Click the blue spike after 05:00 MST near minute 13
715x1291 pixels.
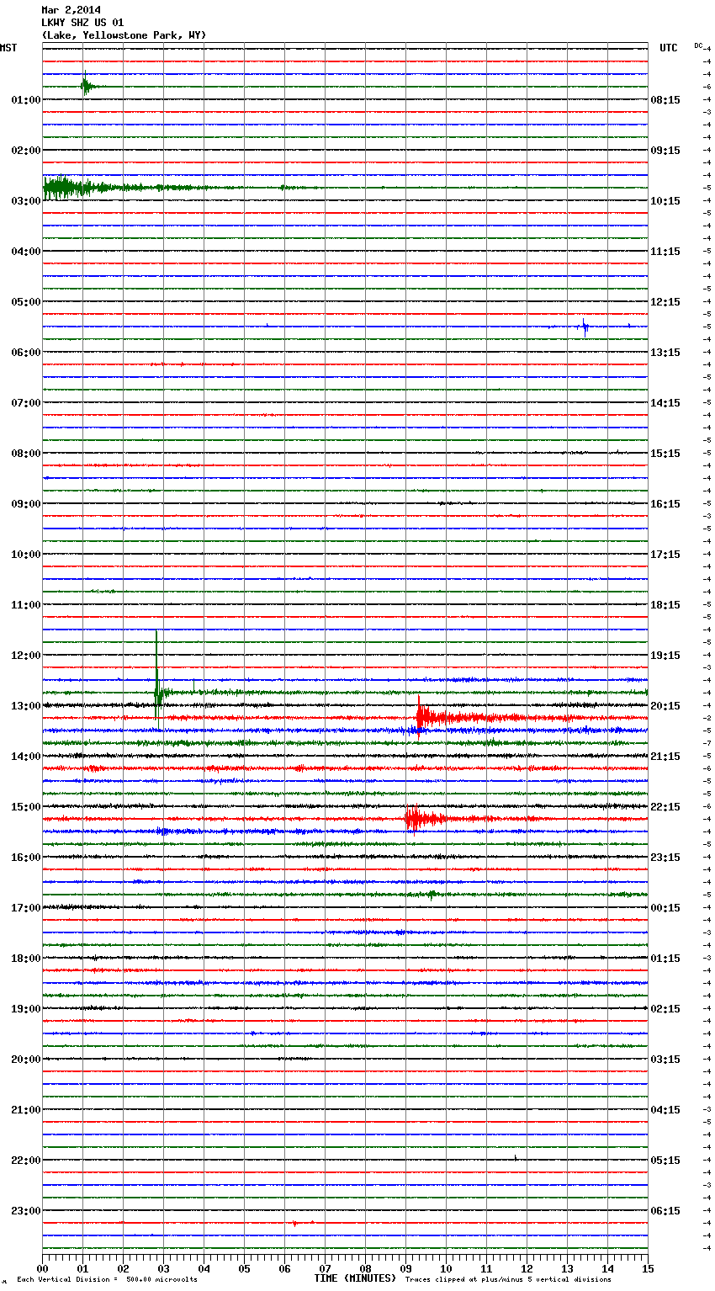point(585,327)
